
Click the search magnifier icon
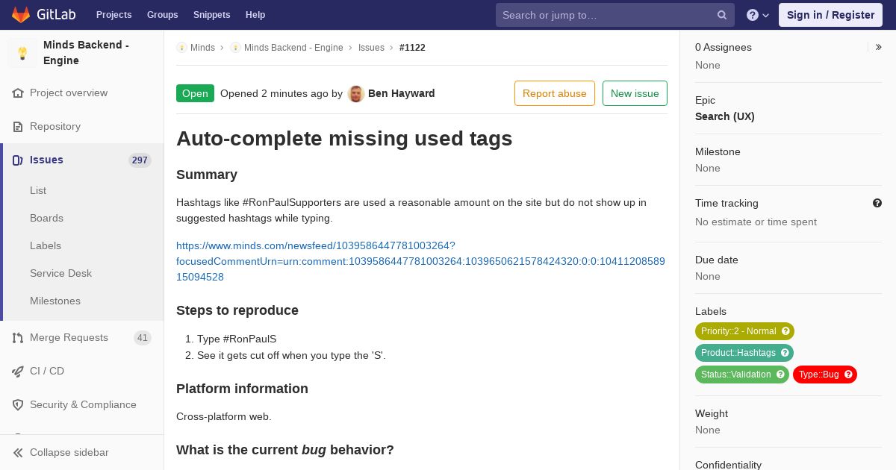[722, 15]
